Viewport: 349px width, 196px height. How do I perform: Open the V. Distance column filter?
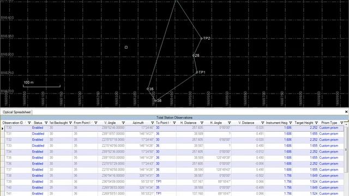click(x=263, y=123)
